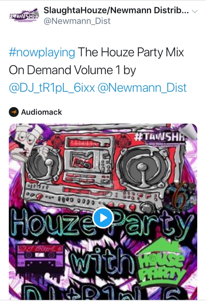Viewport: 206px width, 301px height.
Task: Click the #TAWSHR logo on cover art
Action: pyautogui.click(x=159, y=137)
